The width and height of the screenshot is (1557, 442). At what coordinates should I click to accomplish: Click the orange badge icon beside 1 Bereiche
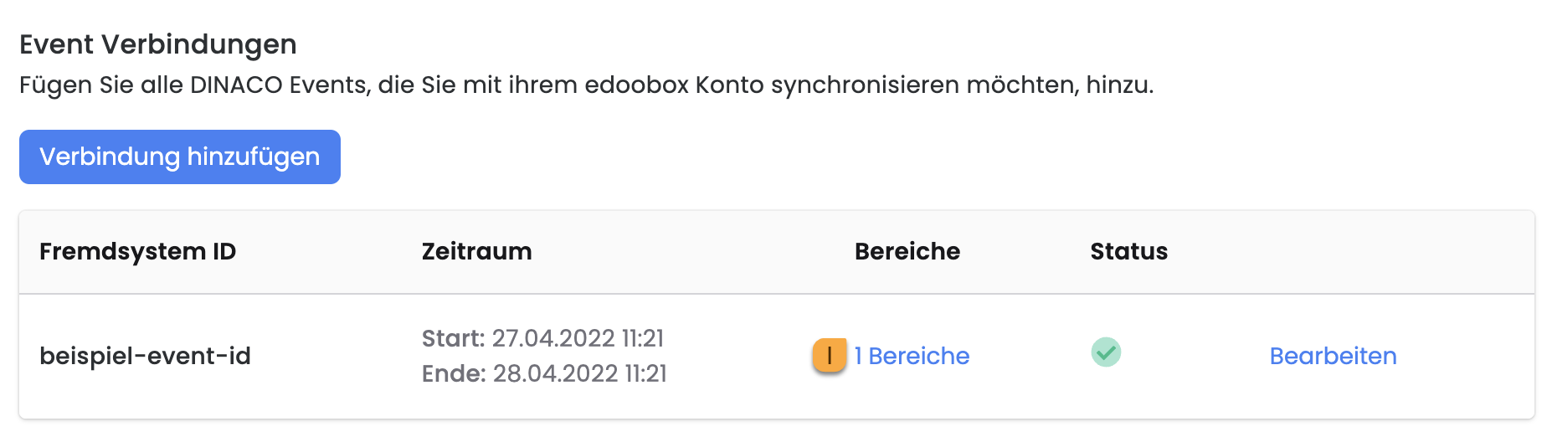click(829, 356)
